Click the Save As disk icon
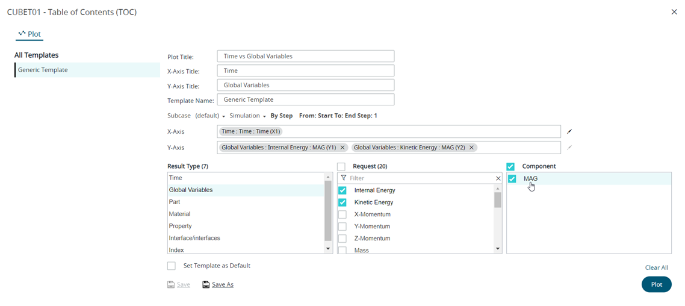This screenshot has height=306, width=685. point(206,284)
